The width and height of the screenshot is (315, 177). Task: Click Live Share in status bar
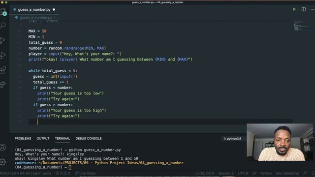(85, 173)
